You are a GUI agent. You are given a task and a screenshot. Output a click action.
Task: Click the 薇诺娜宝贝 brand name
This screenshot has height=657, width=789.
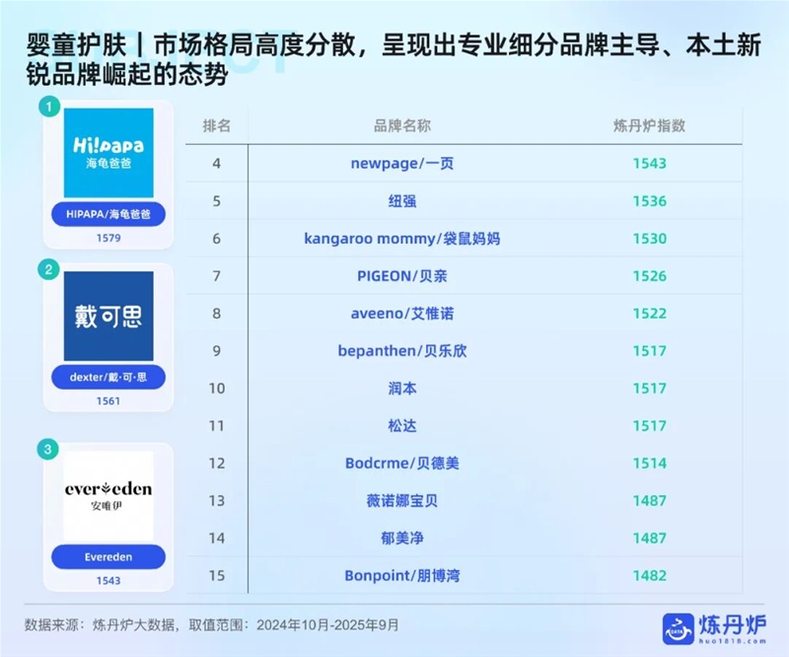point(402,500)
